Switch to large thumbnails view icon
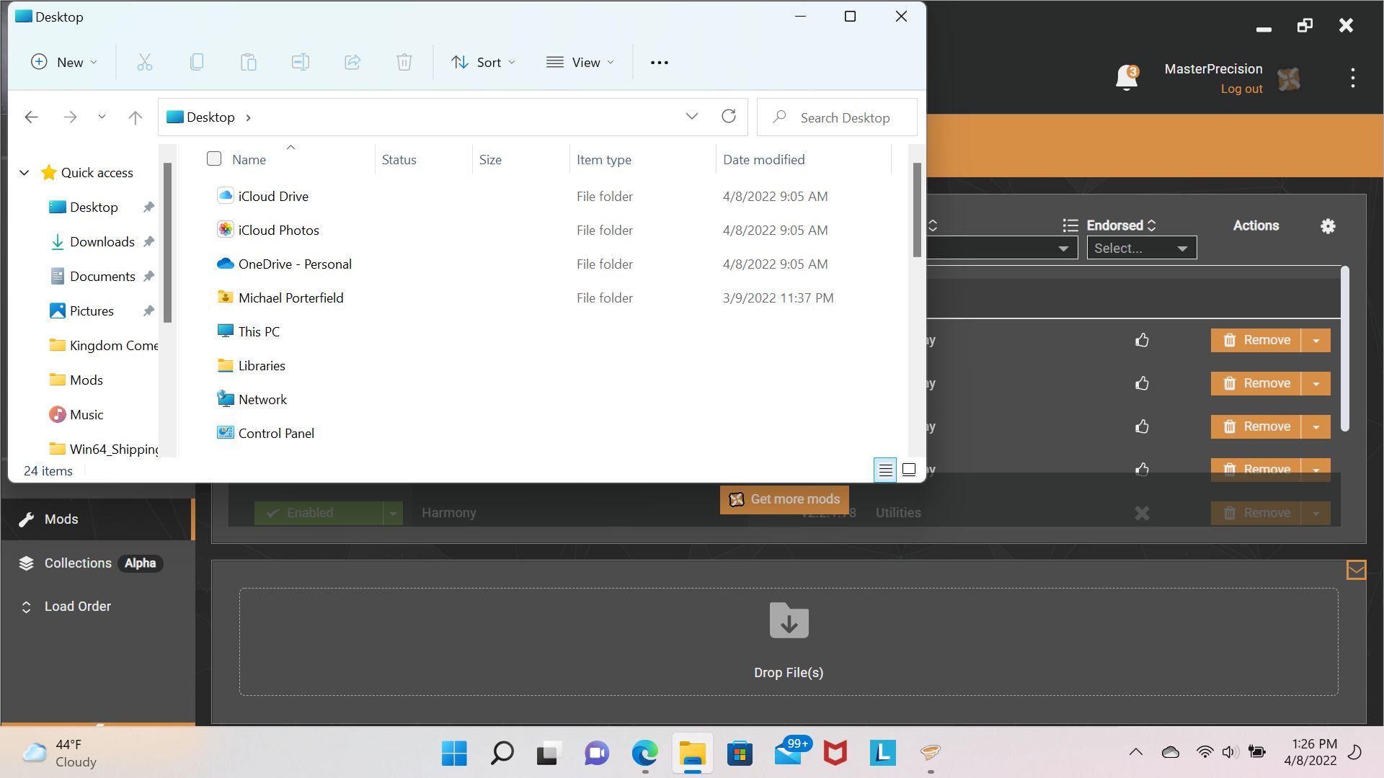 [909, 470]
